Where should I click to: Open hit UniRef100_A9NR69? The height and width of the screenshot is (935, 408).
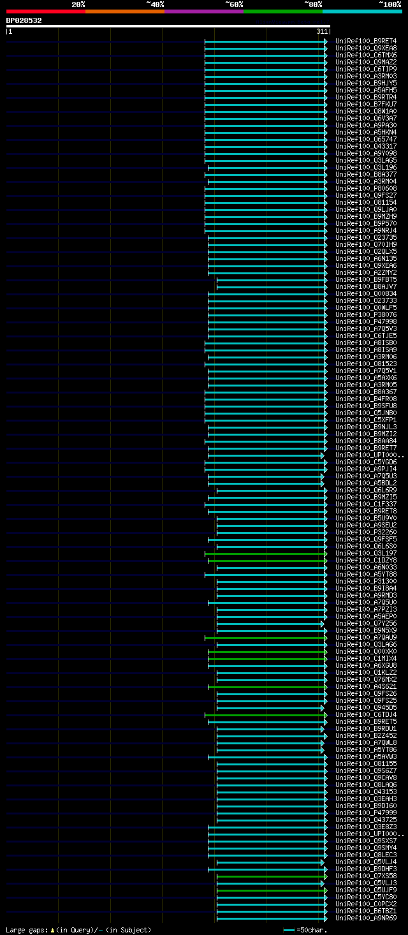coord(366,918)
